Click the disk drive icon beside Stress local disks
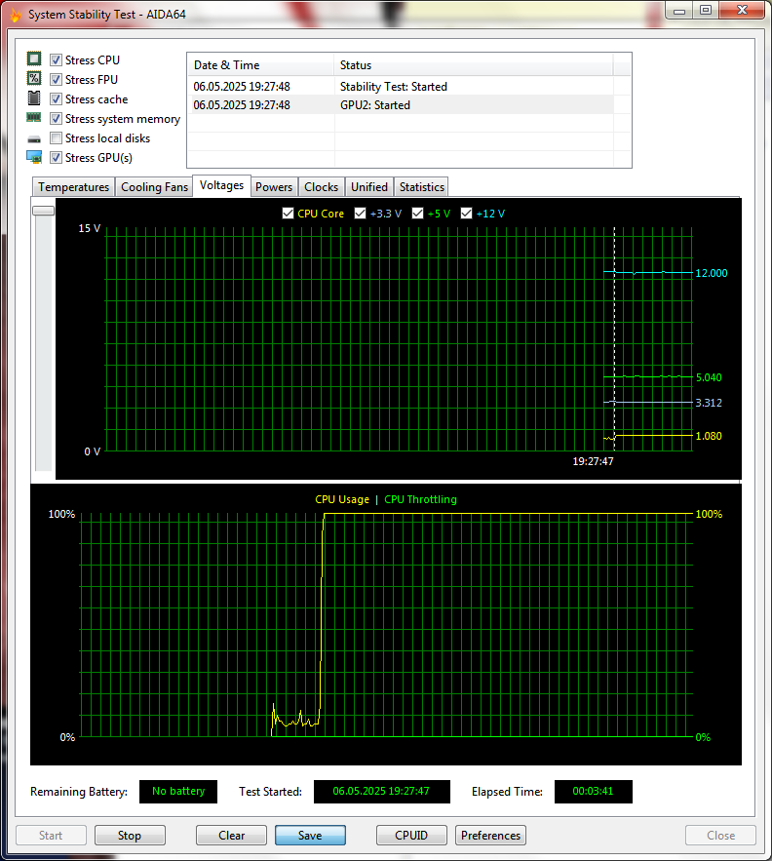772x861 pixels. [34, 138]
